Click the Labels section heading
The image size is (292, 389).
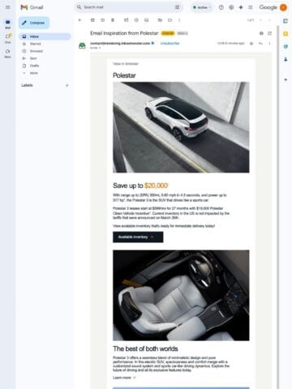tap(27, 85)
